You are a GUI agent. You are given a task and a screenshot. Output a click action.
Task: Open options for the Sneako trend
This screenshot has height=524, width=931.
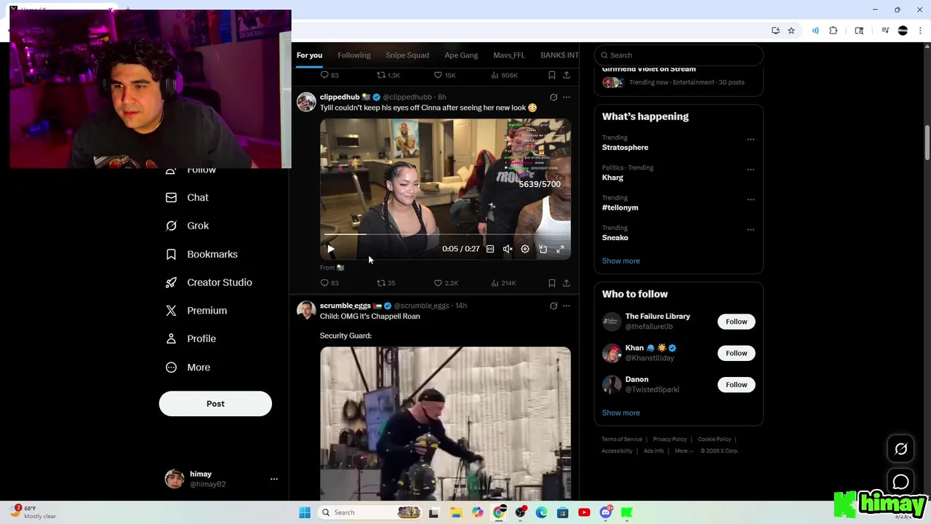pyautogui.click(x=751, y=229)
